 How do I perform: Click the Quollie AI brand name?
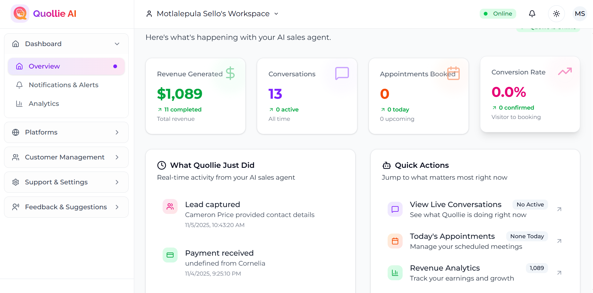point(55,14)
